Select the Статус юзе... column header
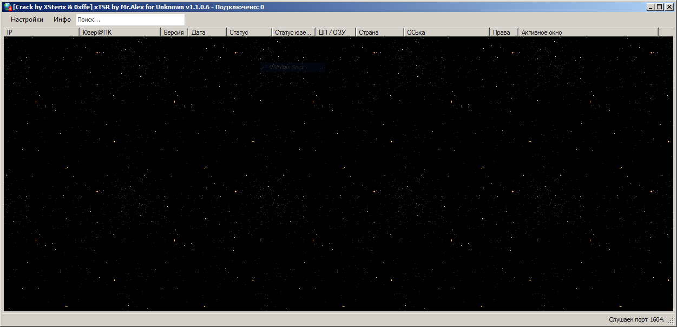677x327 pixels. (x=293, y=32)
